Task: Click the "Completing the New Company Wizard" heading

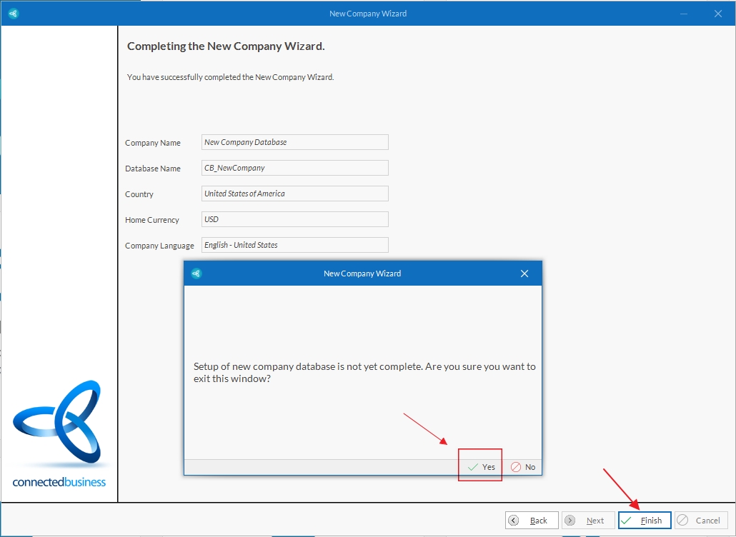Action: [x=226, y=46]
